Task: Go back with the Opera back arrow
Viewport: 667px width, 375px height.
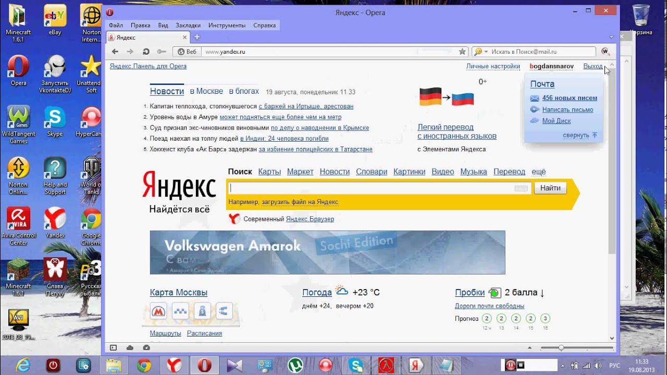Action: pyautogui.click(x=115, y=52)
